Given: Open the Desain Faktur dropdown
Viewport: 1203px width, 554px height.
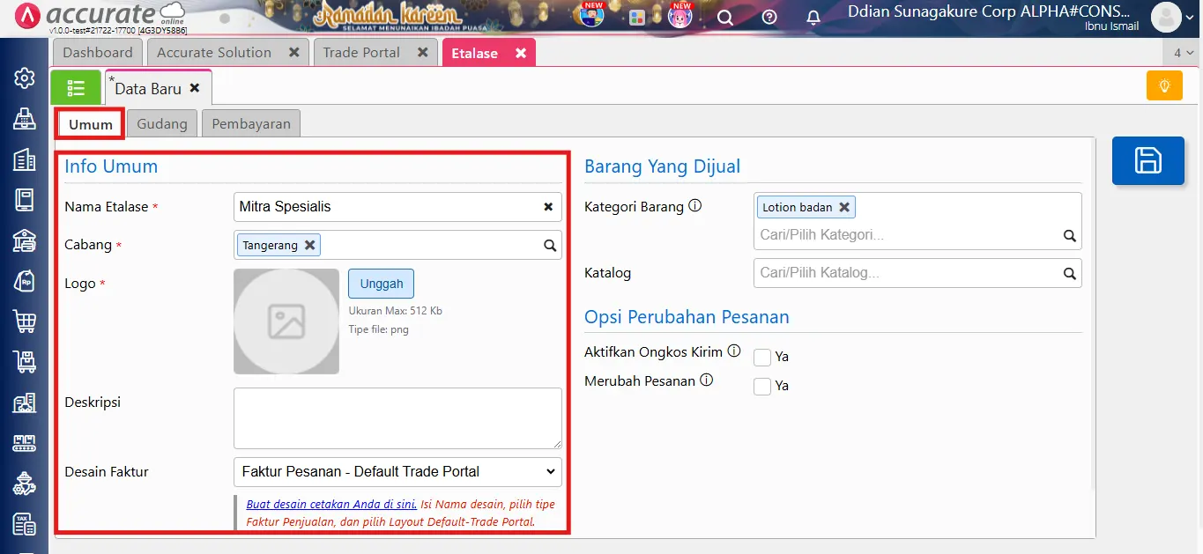Looking at the screenshot, I should pyautogui.click(x=397, y=471).
